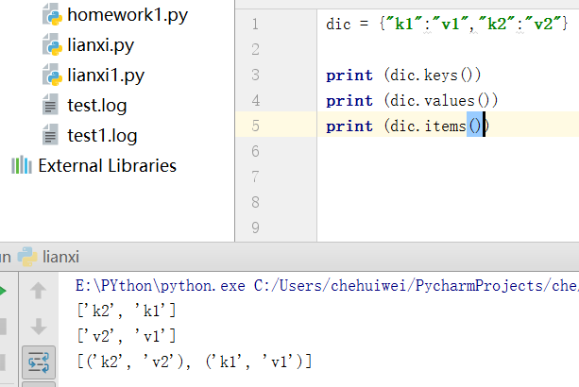Click the External Libraries bars icon
579x387 pixels.
pyautogui.click(x=22, y=165)
